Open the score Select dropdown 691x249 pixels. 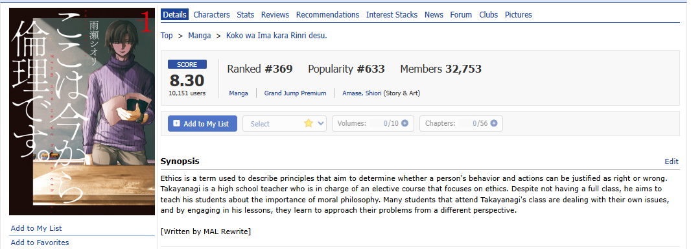(285, 124)
